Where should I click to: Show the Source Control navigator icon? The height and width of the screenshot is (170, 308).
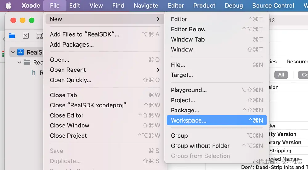pos(26,36)
